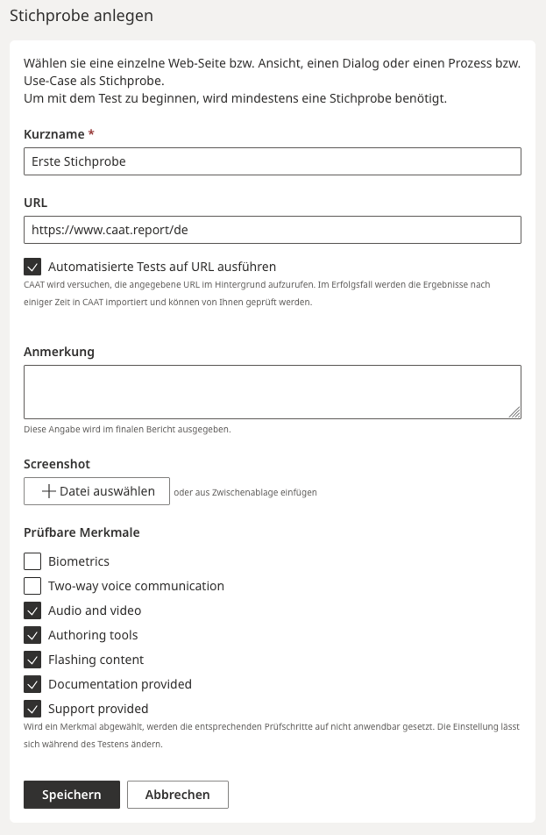
Task: Click the Stichprobe anlegen page heading
Action: [82, 16]
